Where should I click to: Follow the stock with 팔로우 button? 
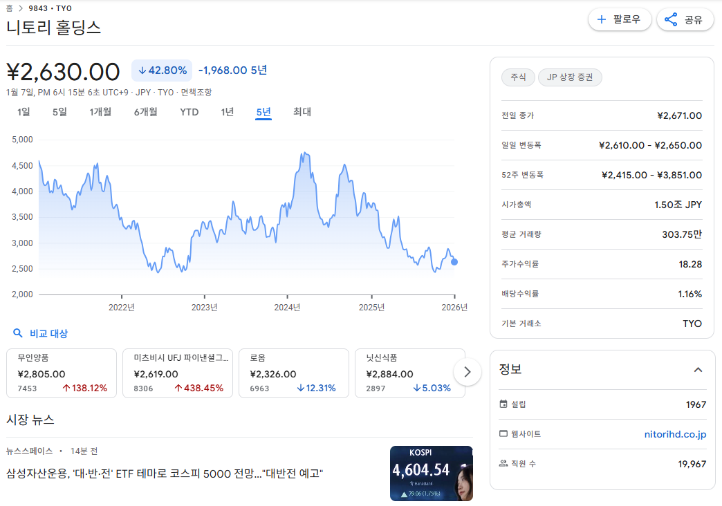pyautogui.click(x=620, y=19)
